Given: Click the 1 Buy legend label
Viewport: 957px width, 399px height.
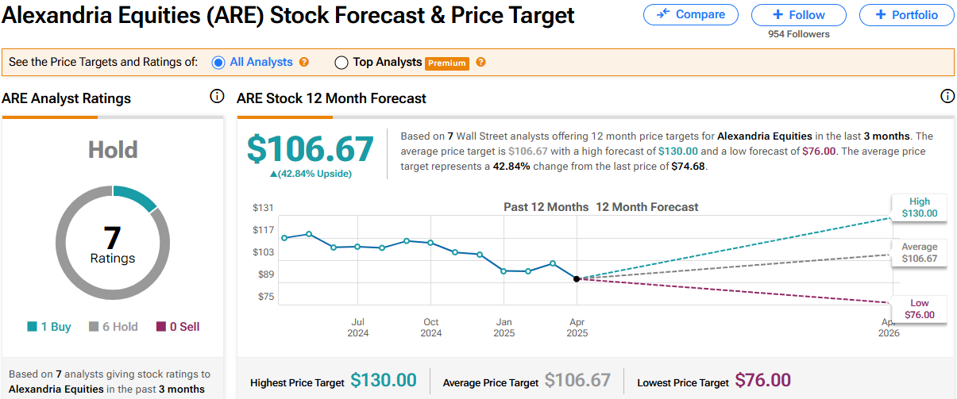Looking at the screenshot, I should [x=56, y=327].
